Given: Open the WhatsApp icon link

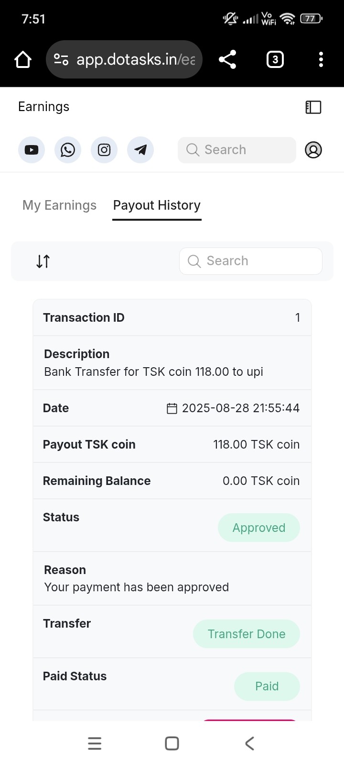Looking at the screenshot, I should tap(68, 150).
